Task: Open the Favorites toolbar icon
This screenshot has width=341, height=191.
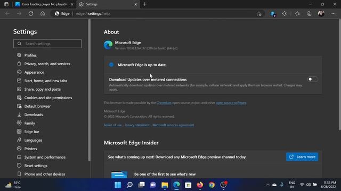Action: (x=297, y=14)
